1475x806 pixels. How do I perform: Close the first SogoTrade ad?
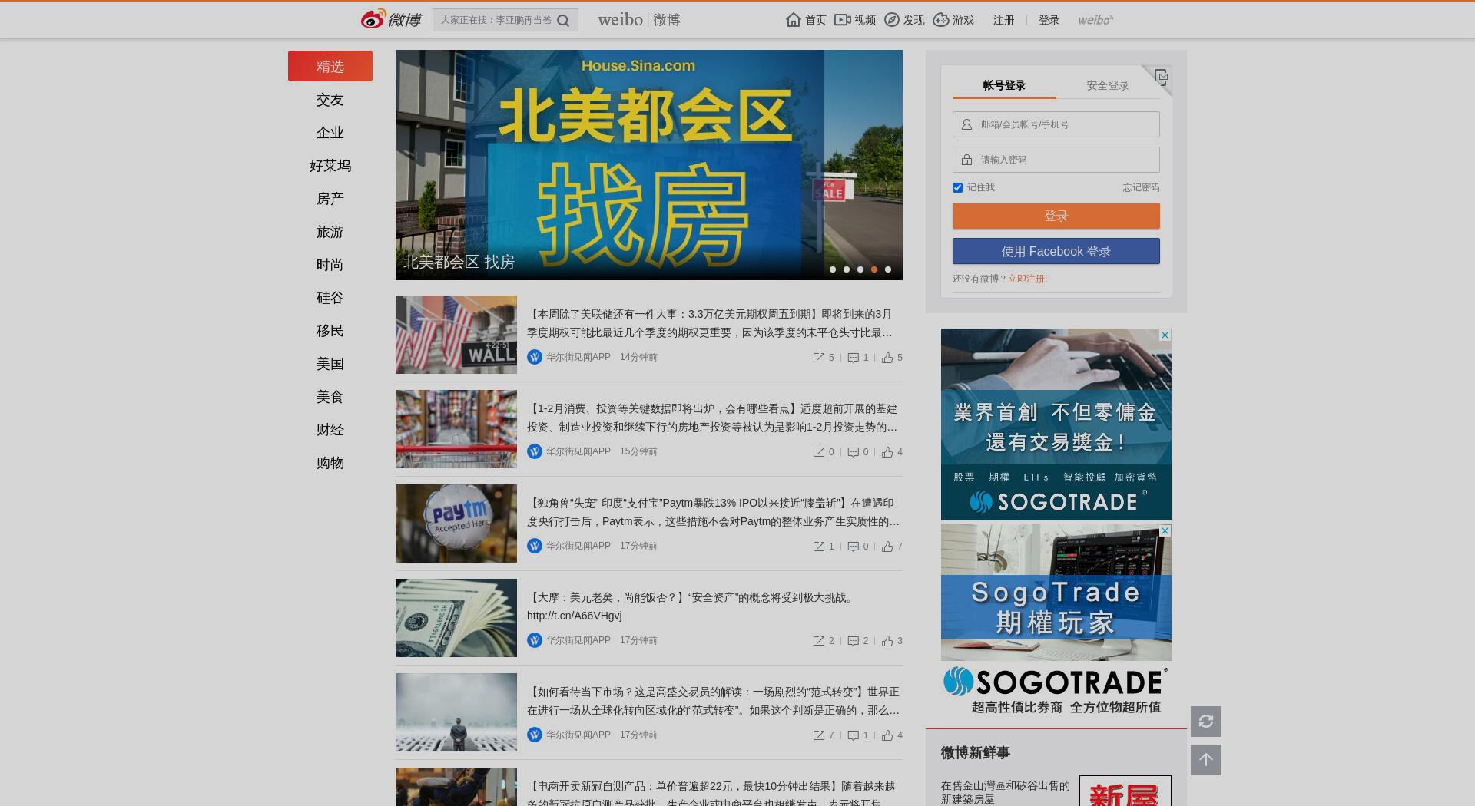click(x=1165, y=335)
